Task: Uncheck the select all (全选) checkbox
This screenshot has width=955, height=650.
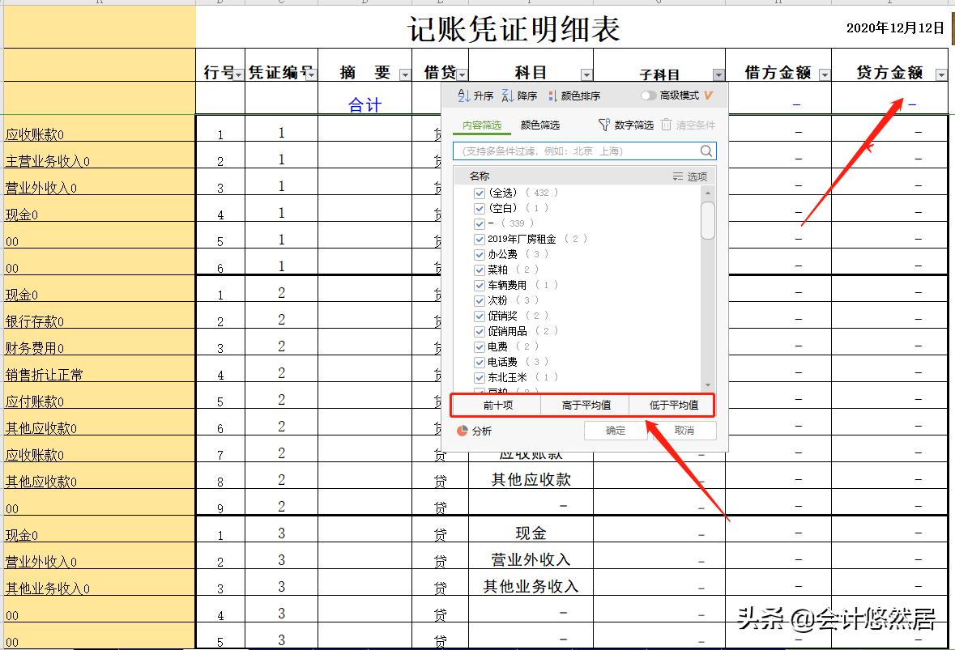Action: (480, 193)
